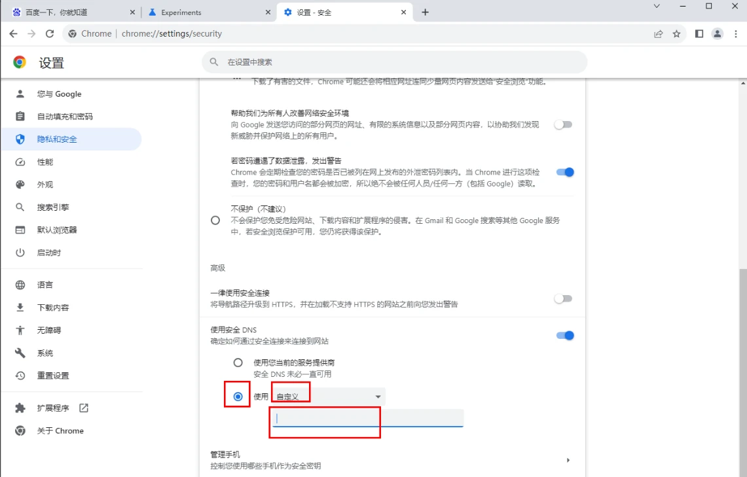Viewport: 747px width, 477px height.
Task: Open Chrome three-dot menu
Action: point(736,34)
